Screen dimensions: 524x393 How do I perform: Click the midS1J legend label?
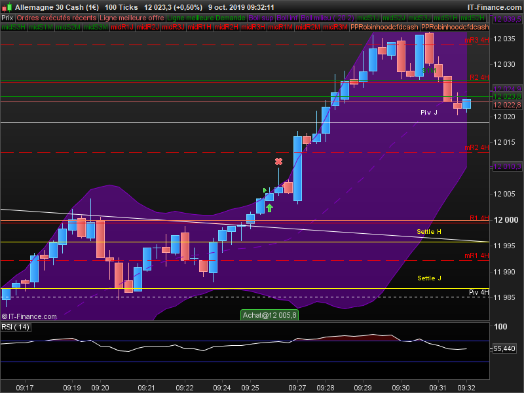(x=368, y=18)
